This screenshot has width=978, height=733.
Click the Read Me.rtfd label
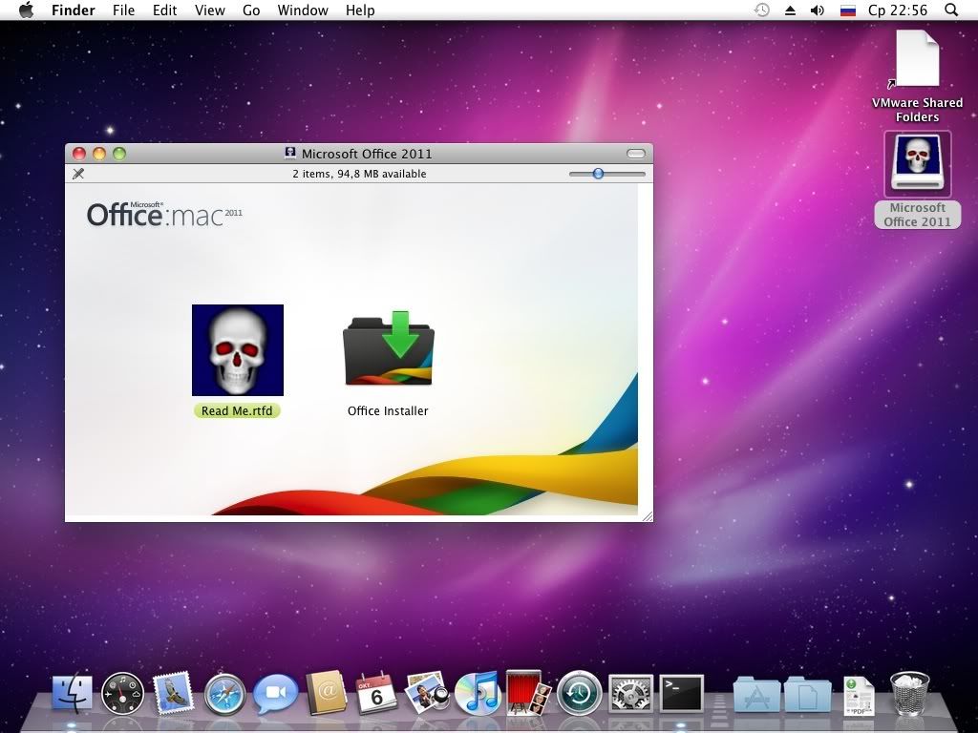[237, 410]
